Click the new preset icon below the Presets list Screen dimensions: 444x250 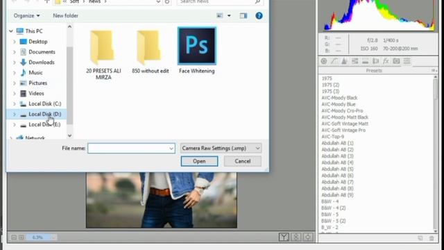click(420, 238)
